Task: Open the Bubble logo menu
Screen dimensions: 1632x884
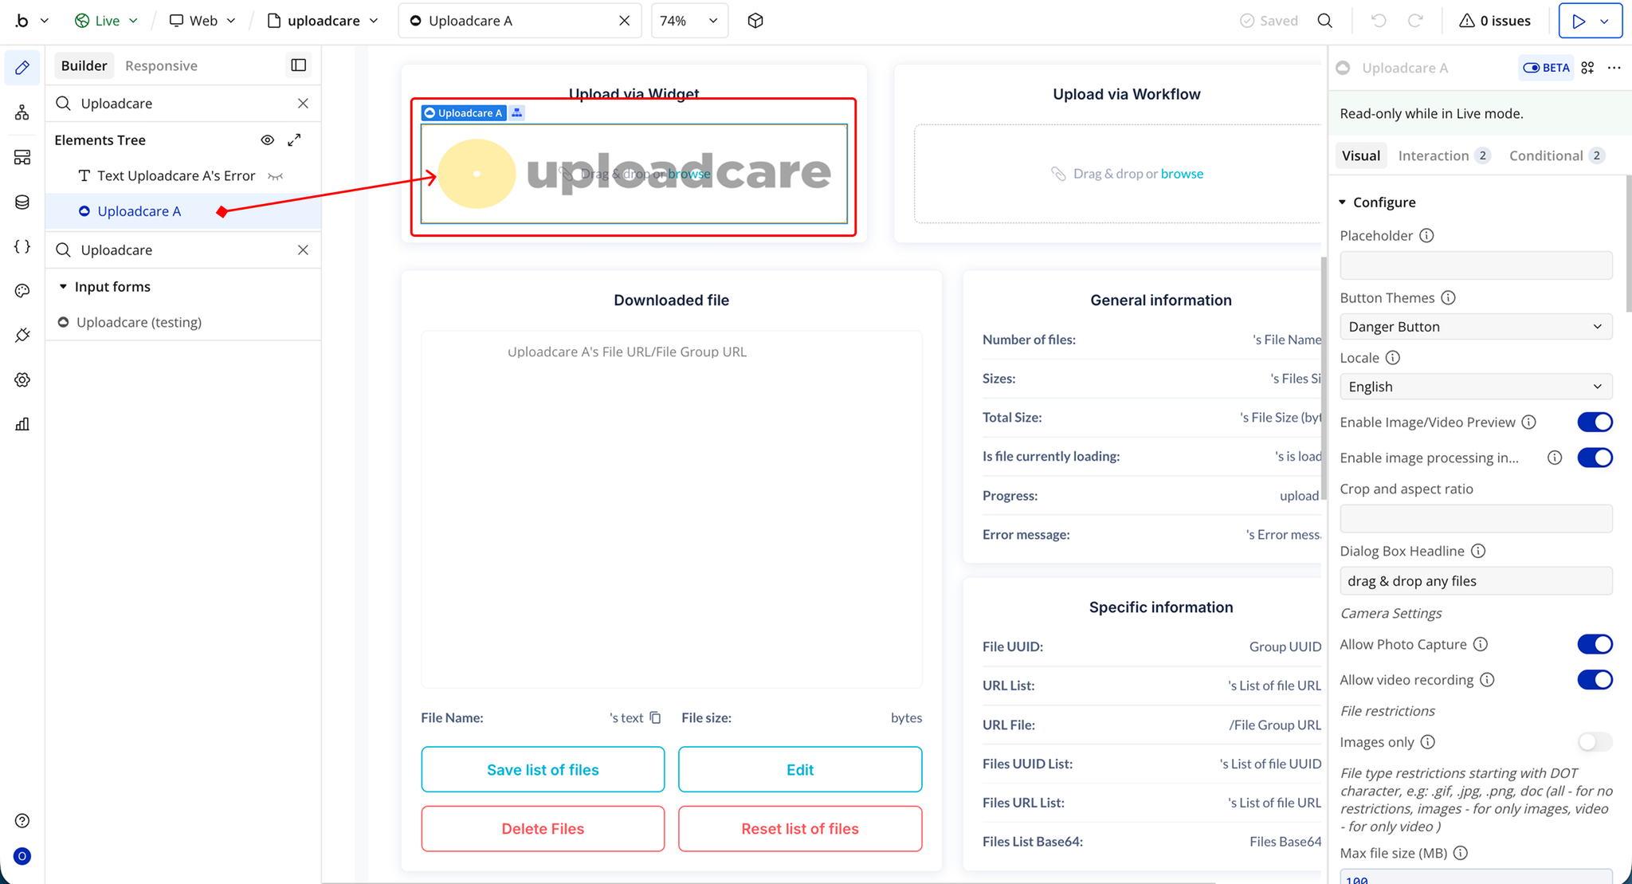Action: [x=32, y=21]
